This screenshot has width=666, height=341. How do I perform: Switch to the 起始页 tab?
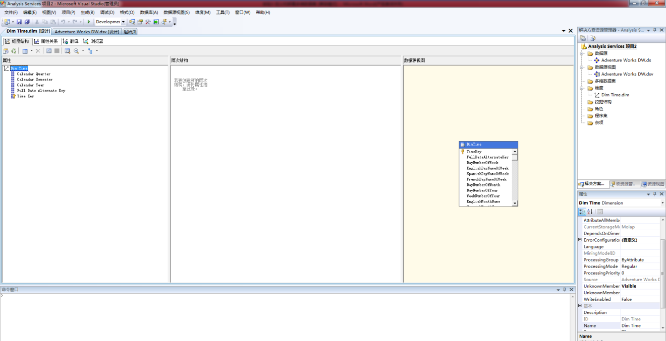129,31
